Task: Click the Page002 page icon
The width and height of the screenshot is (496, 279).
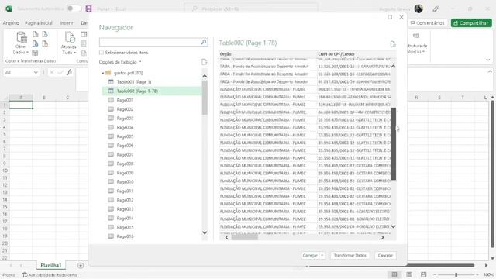Action: [111, 109]
